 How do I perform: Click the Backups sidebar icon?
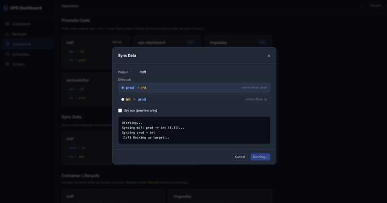[x=7, y=34]
